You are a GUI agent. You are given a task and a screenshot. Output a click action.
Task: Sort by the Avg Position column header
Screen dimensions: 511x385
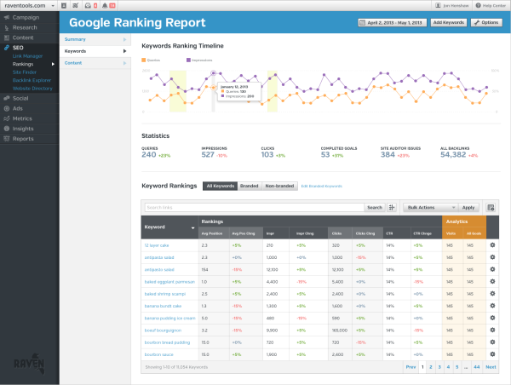tap(214, 233)
